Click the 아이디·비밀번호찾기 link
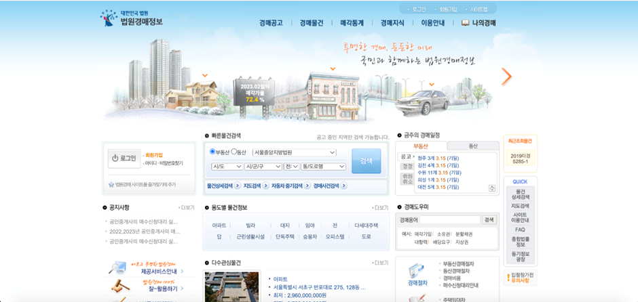The width and height of the screenshot is (638, 302). click(x=165, y=163)
